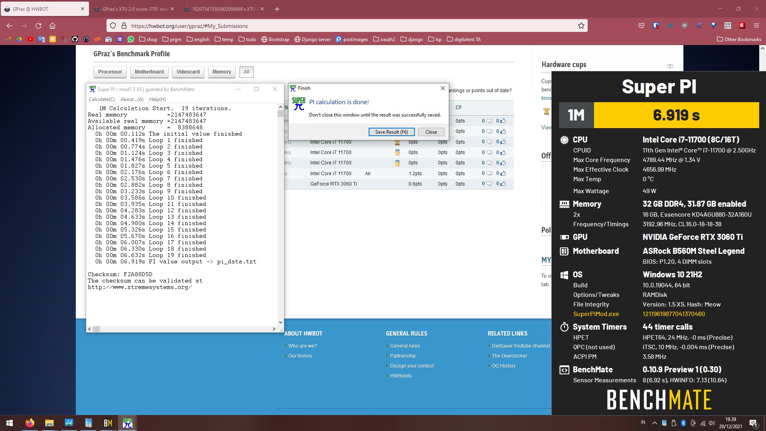
Task: Click the IN input language indicator
Action: click(x=643, y=422)
